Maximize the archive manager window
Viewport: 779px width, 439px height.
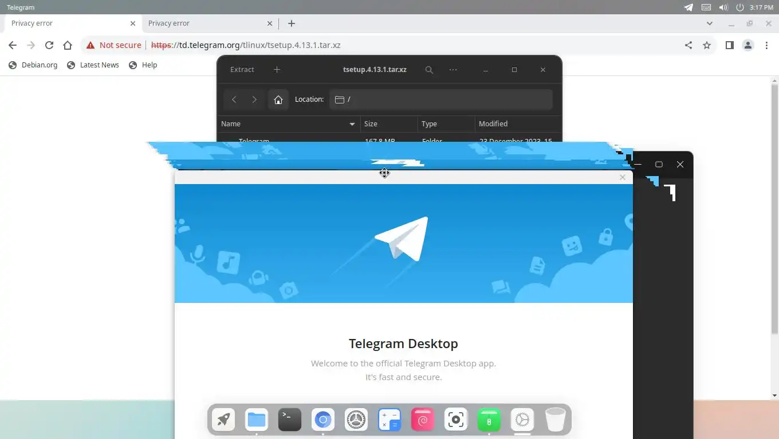514,70
